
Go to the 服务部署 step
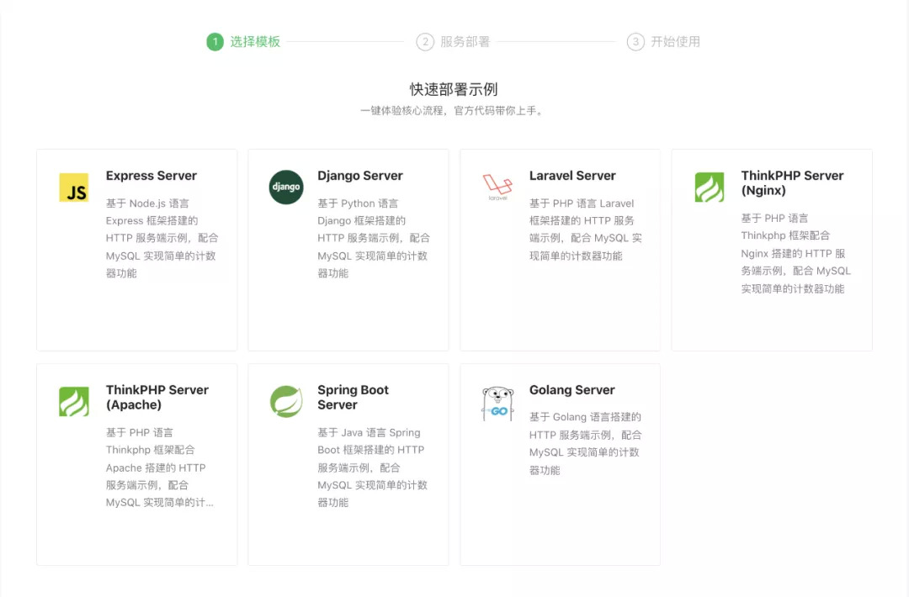click(x=465, y=42)
